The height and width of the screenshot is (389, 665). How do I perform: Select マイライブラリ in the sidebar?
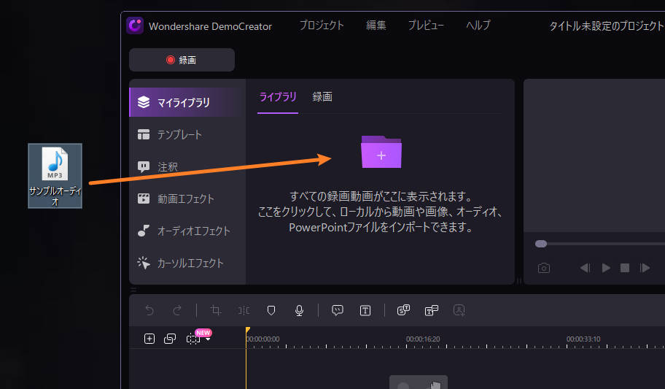[187, 102]
